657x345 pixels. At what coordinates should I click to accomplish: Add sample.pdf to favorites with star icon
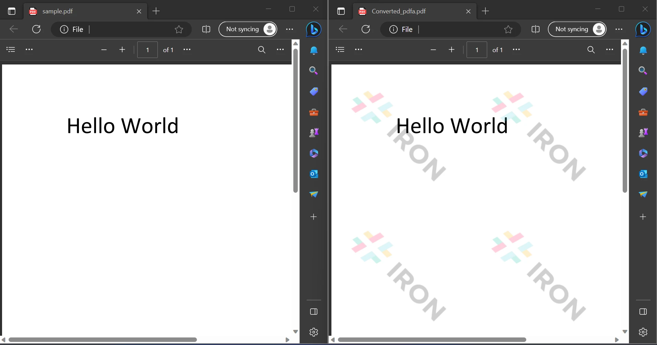click(x=179, y=29)
